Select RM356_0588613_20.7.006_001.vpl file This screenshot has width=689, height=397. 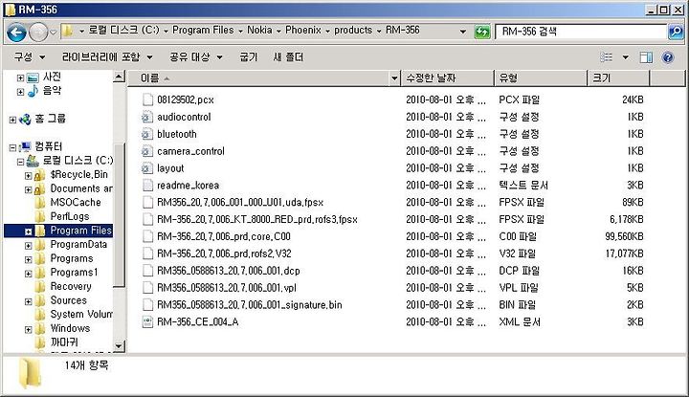(227, 288)
